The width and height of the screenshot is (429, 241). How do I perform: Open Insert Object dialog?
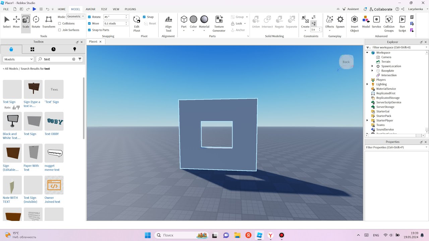(355, 24)
